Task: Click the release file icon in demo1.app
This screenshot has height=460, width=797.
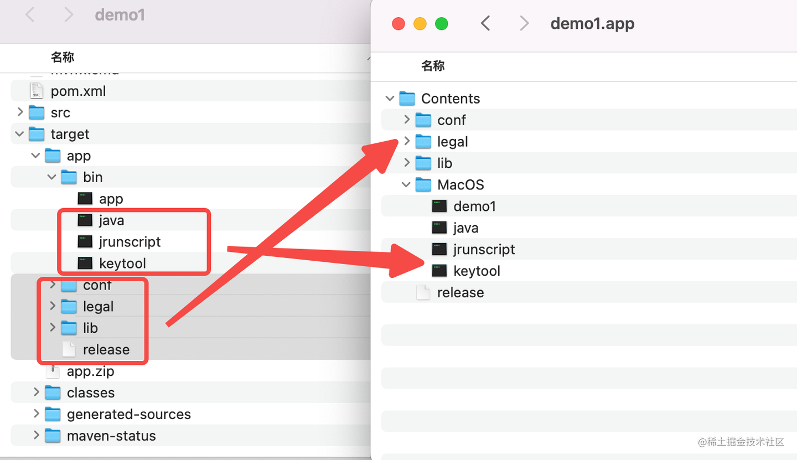Action: click(423, 292)
